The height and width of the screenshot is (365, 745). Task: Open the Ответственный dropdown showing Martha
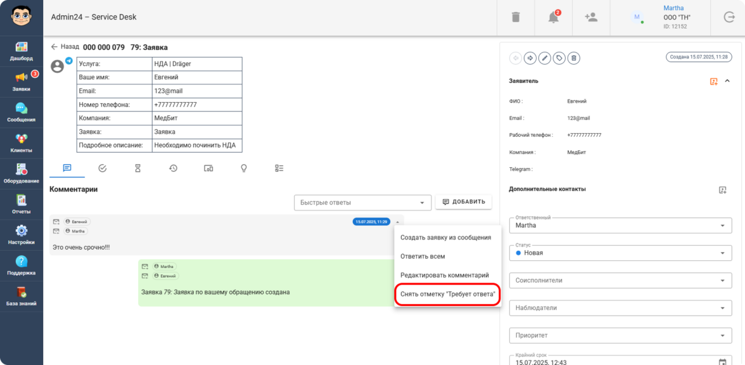[x=621, y=226]
